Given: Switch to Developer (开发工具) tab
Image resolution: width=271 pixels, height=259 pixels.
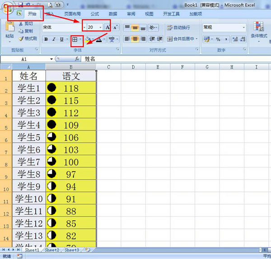Looking at the screenshot, I should pyautogui.click(x=171, y=14).
